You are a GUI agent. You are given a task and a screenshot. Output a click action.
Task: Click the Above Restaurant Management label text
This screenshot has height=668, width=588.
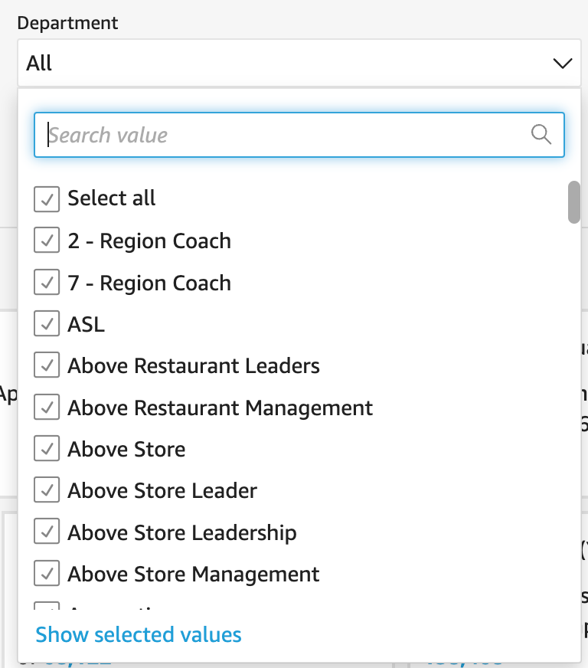(x=220, y=408)
